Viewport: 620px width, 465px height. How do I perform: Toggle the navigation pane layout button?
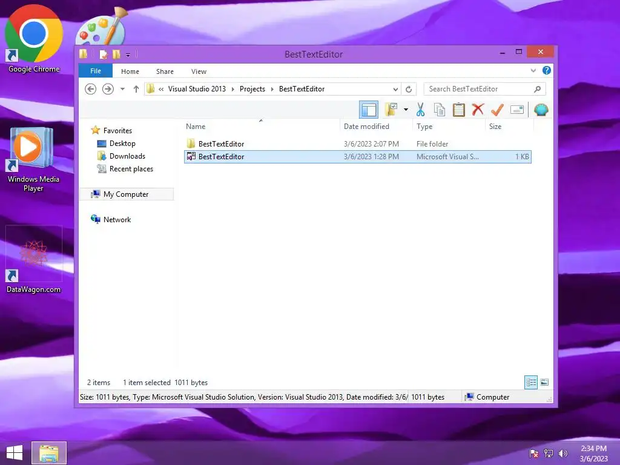click(369, 110)
